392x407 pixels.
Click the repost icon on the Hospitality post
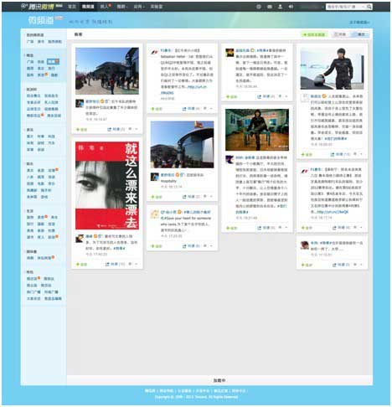point(184,197)
